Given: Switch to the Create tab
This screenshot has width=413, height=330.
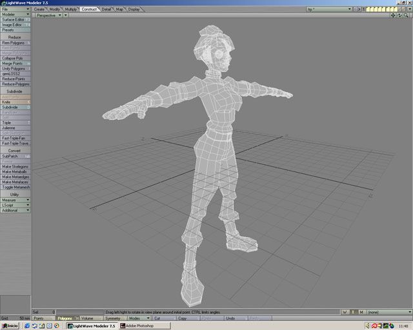Looking at the screenshot, I should (39, 9).
